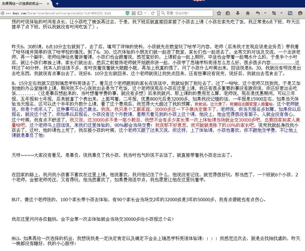Click the Aa translate/font toolbar icon
The width and height of the screenshot is (305, 251).
[290, 13]
